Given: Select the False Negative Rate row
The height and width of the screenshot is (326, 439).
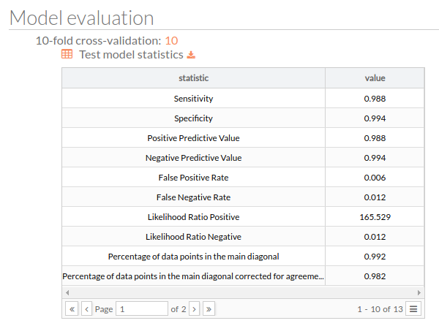Looking at the screenshot, I should [x=243, y=197].
